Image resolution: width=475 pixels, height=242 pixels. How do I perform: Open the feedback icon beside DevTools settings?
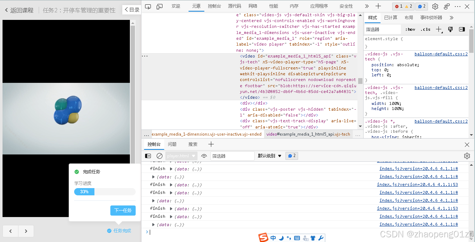447,6
